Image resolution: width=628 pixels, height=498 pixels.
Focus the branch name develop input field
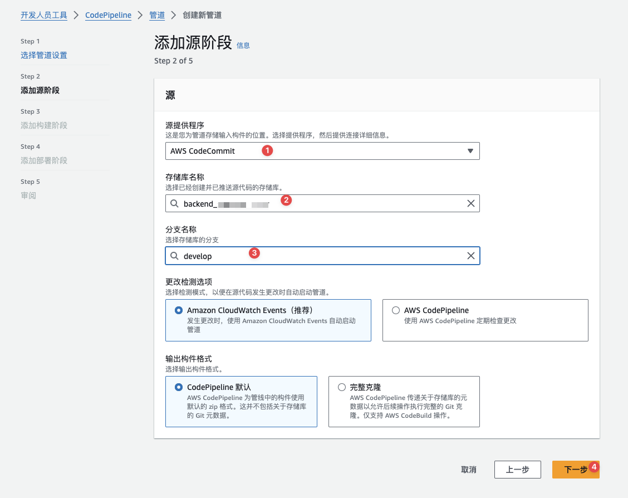[x=322, y=256]
